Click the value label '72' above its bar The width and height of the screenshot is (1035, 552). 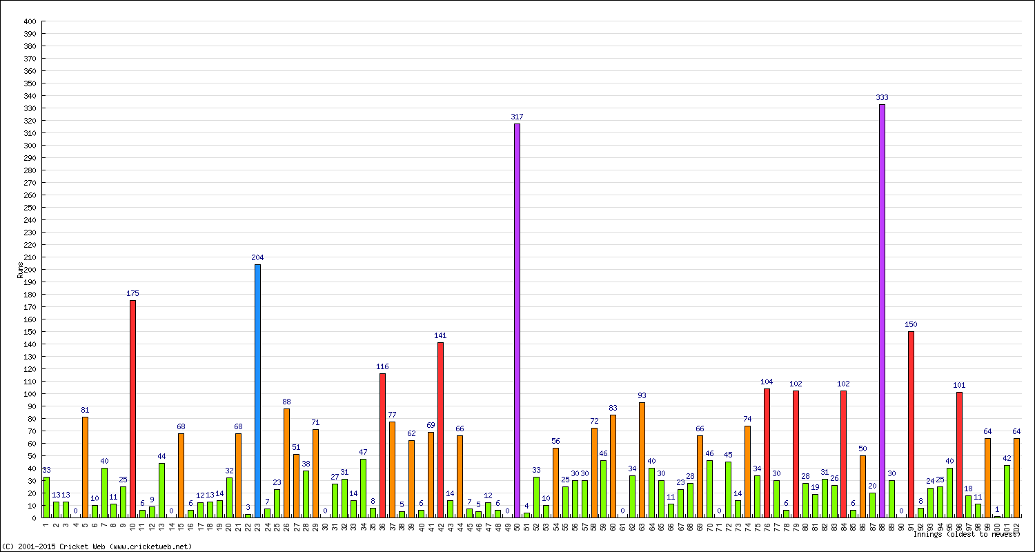[x=594, y=421]
